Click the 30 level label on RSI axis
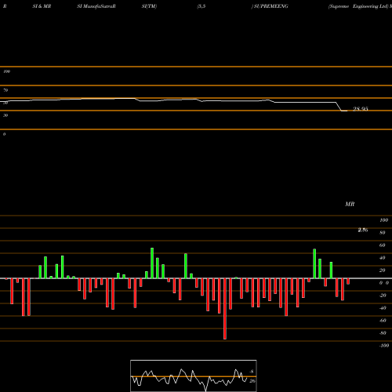The height and width of the screenshot is (392, 392). point(5,115)
